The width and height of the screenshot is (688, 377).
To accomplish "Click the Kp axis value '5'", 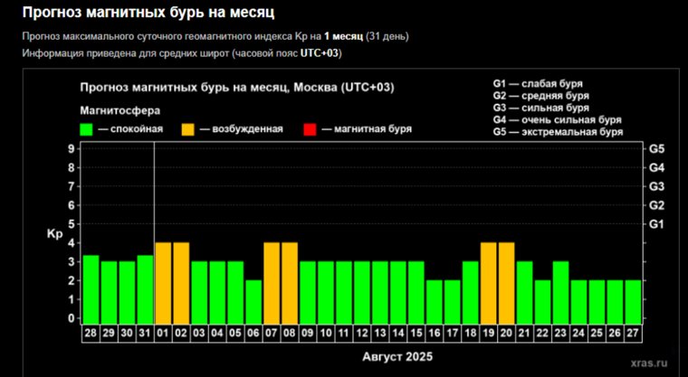I will point(72,224).
